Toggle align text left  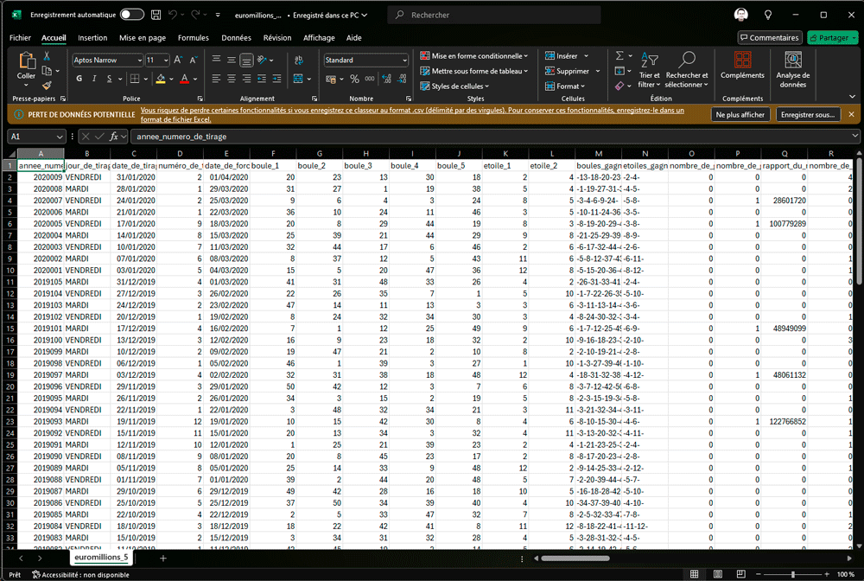point(216,79)
